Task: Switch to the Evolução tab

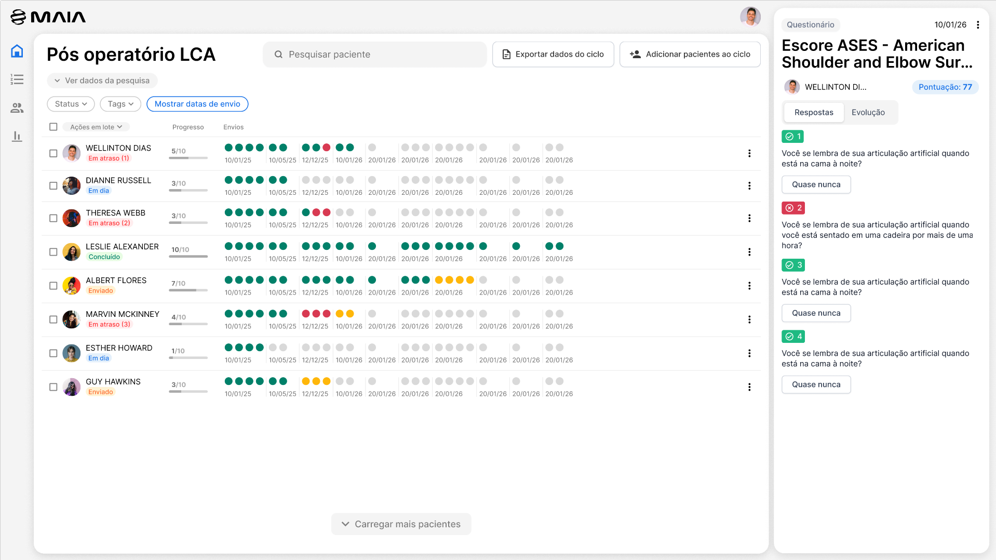Action: (x=868, y=112)
